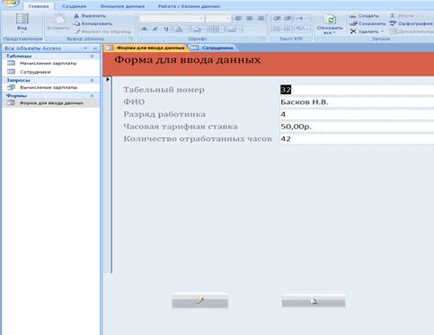Cut selection with Вырезать
434x335 pixels.
[x=90, y=16]
